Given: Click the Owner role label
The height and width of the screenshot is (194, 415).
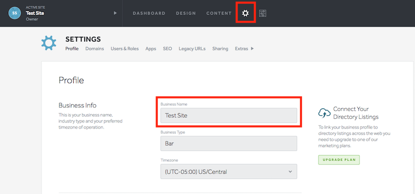Looking at the screenshot, I should (x=32, y=19).
